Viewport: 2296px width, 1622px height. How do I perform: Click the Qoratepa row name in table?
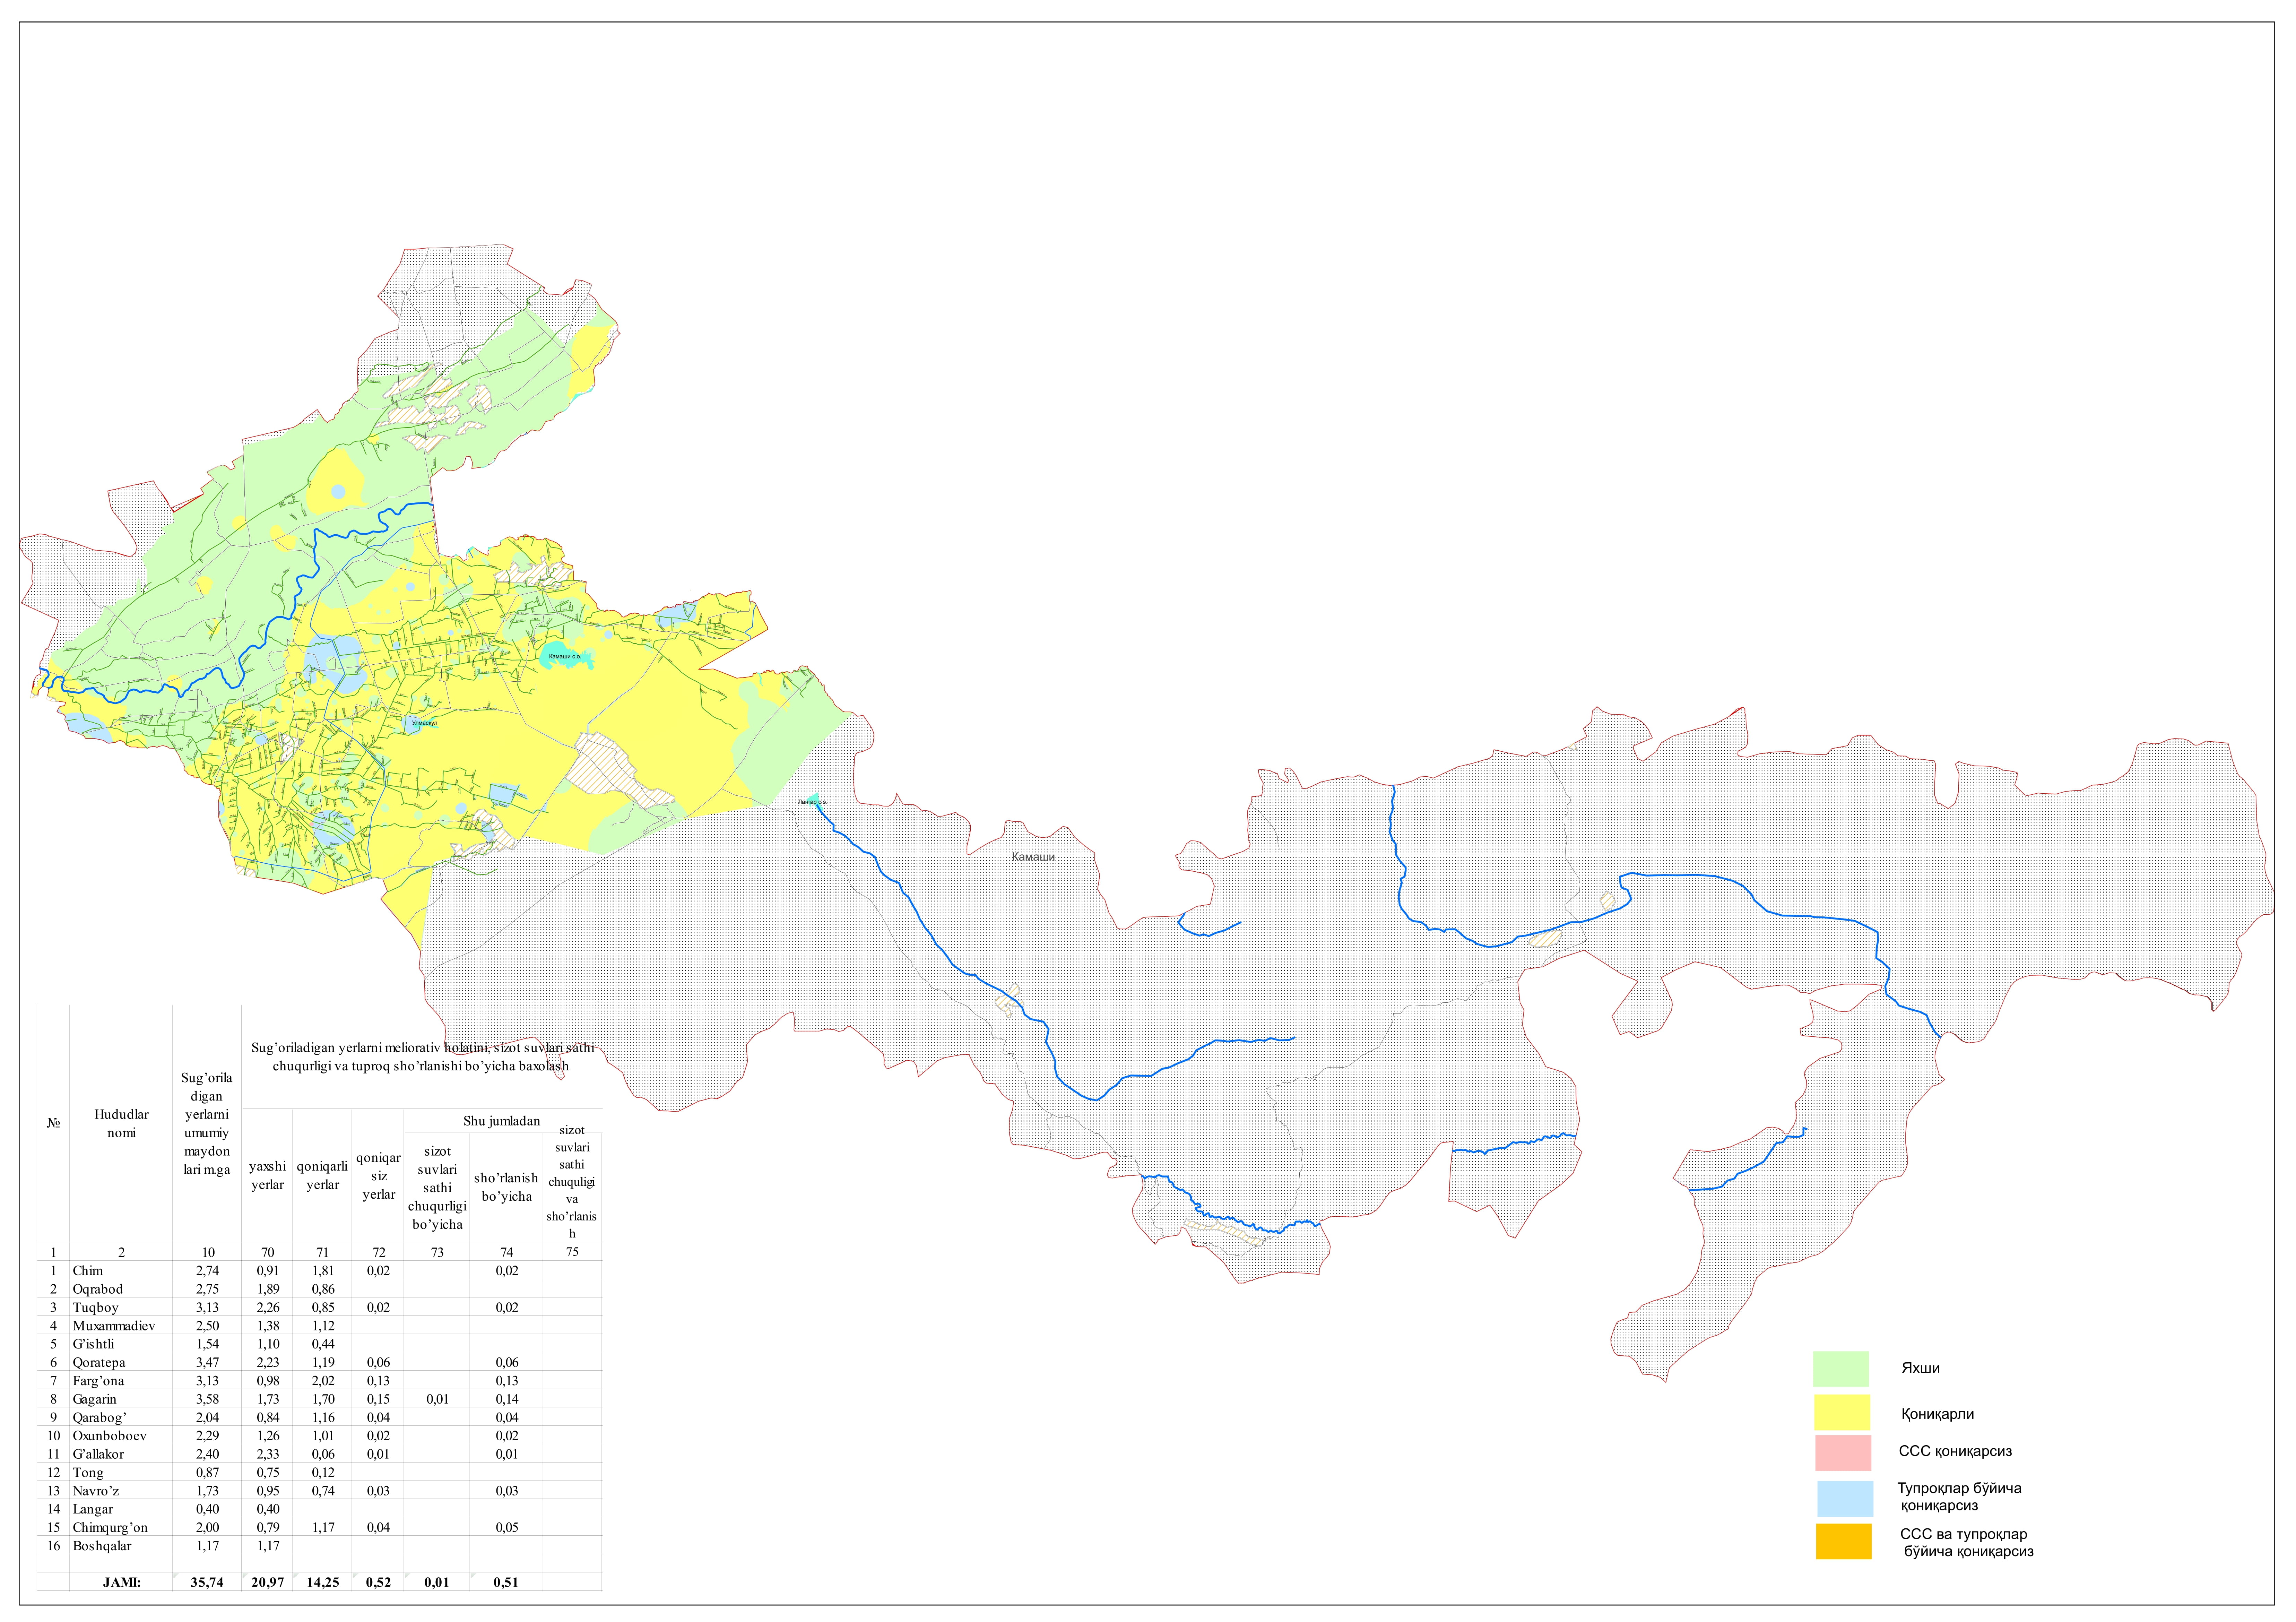pos(99,1363)
